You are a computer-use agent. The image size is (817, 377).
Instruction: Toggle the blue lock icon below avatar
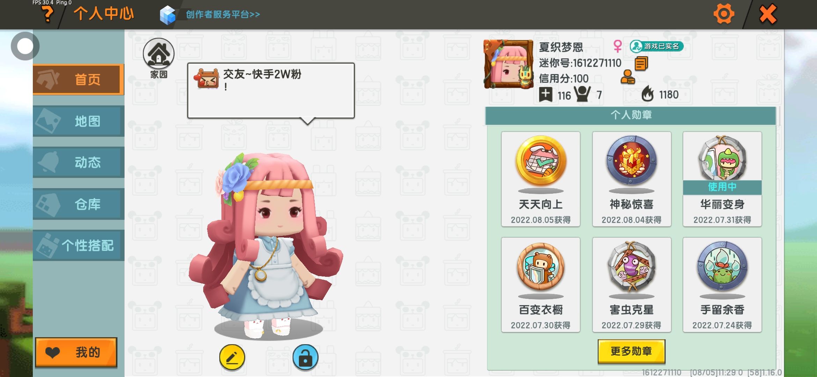306,357
